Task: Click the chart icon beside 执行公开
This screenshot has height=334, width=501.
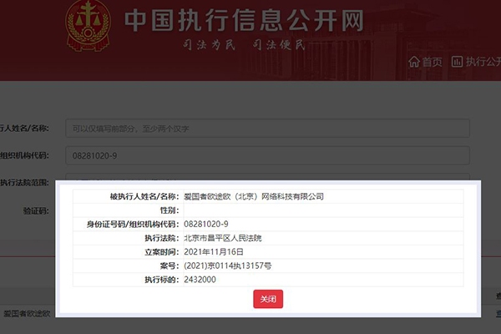Action: 457,61
